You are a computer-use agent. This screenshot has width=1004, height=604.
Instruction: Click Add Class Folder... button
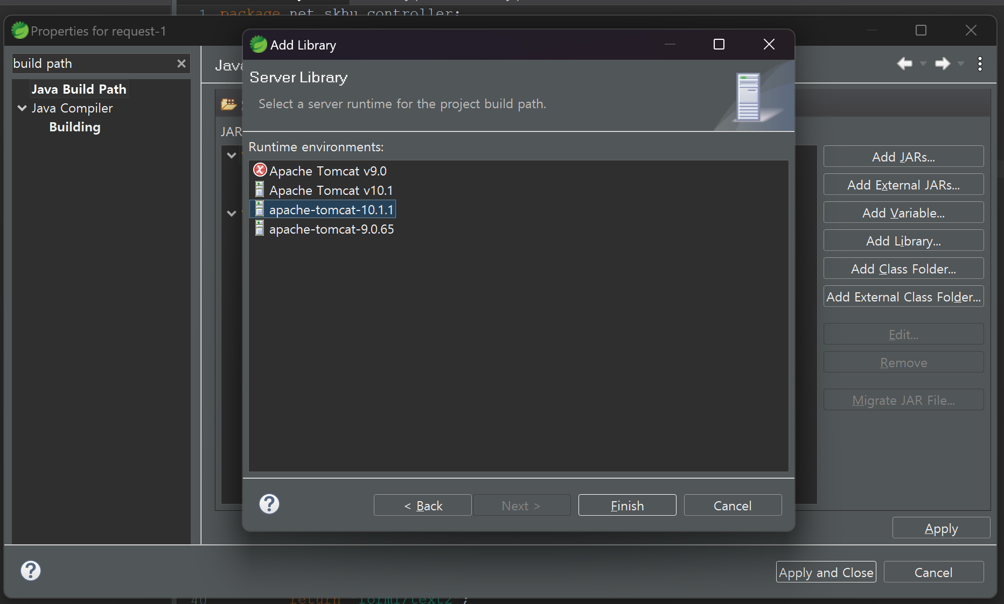pyautogui.click(x=904, y=269)
